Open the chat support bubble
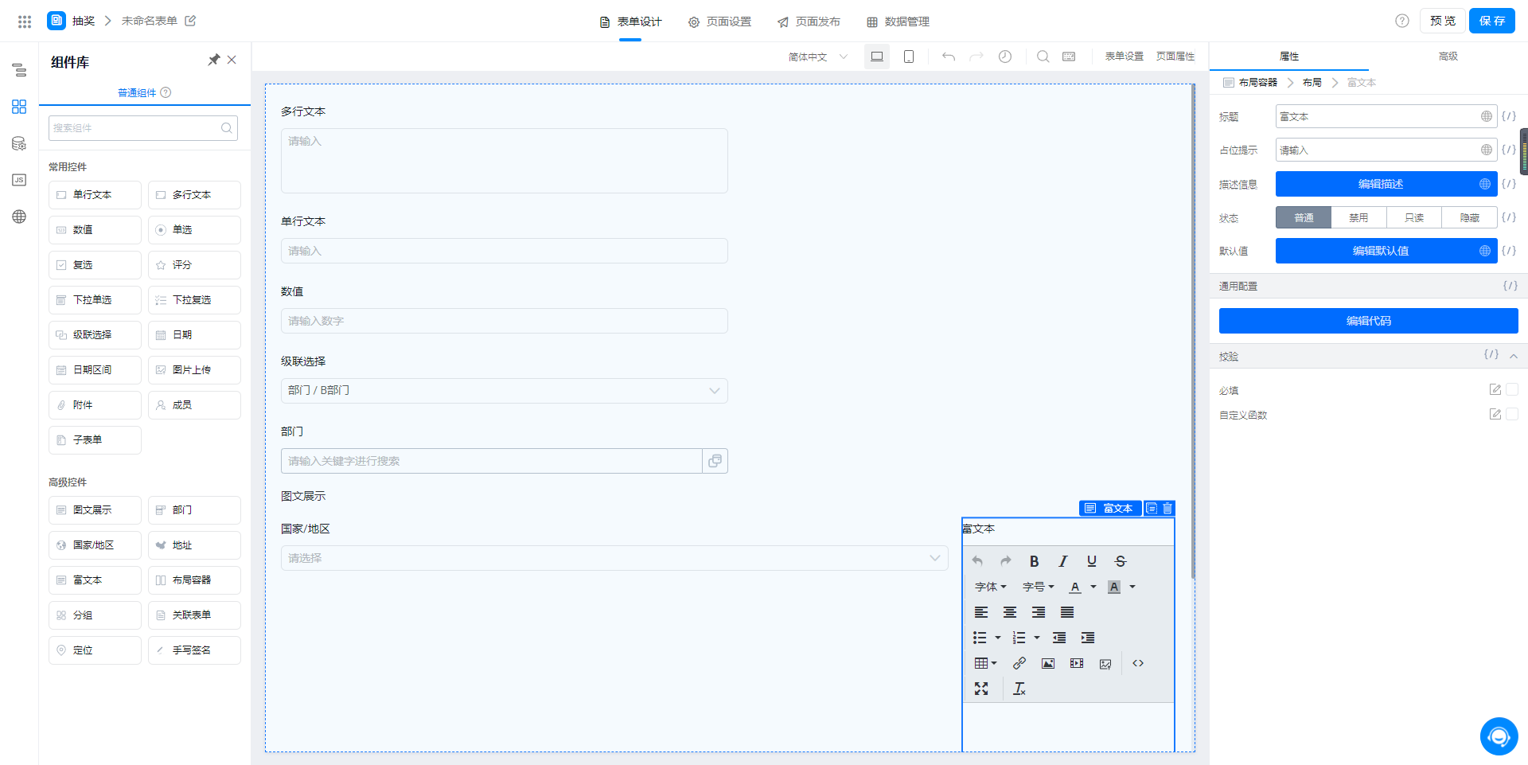The height and width of the screenshot is (765, 1528). (x=1499, y=736)
